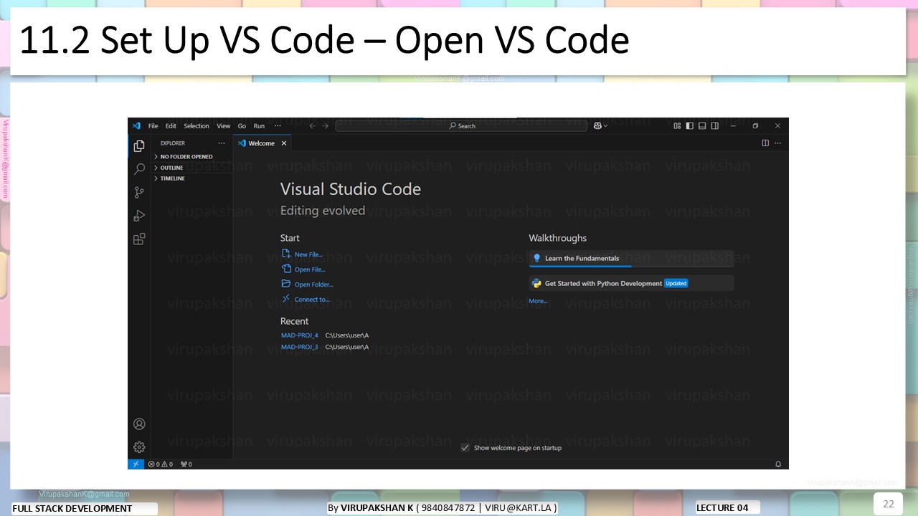This screenshot has height=516, width=918.
Task: Click the Updated badge on Python walkthrough
Action: (x=676, y=283)
